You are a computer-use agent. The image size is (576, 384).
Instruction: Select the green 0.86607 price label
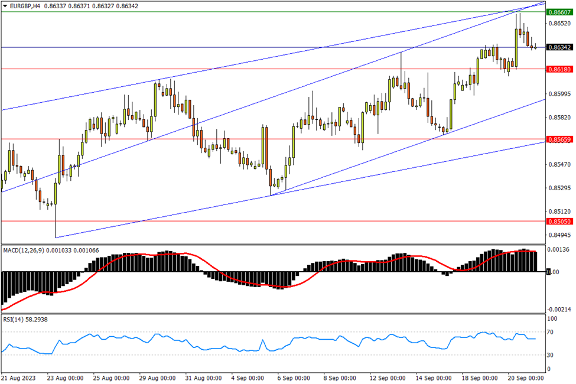[559, 12]
